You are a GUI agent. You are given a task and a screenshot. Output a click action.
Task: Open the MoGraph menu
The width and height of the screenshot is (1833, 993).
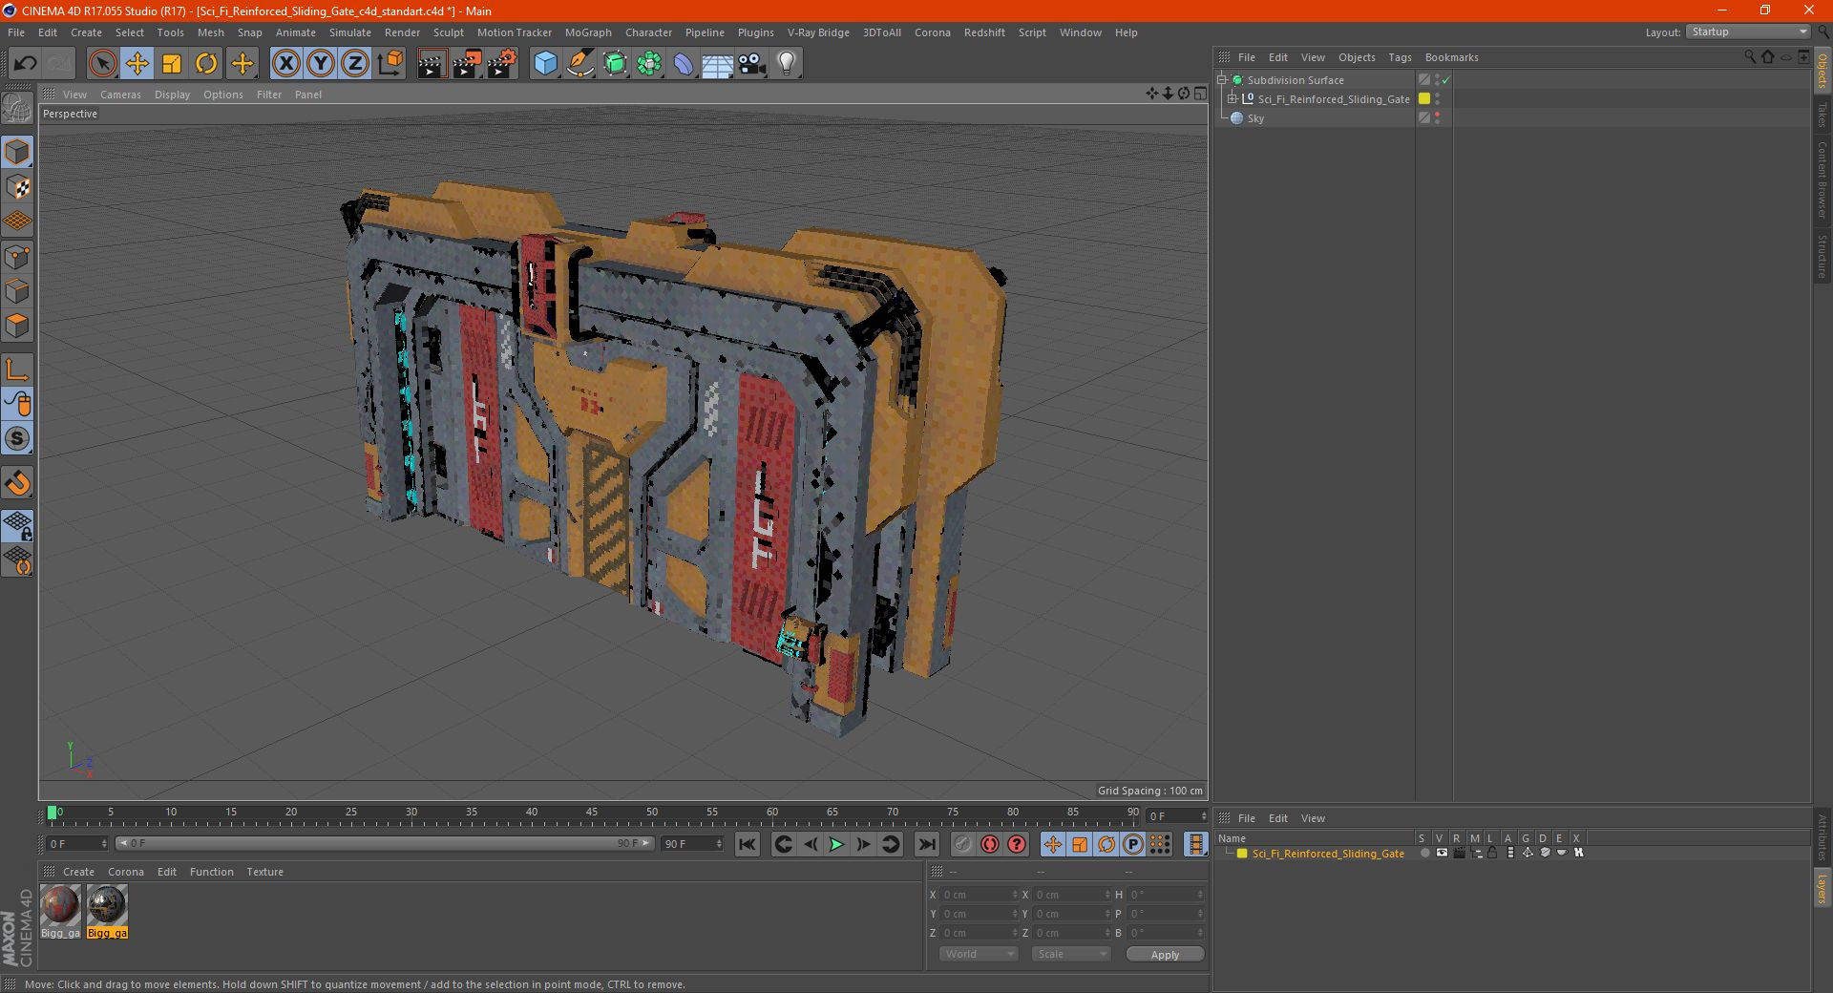(x=588, y=32)
